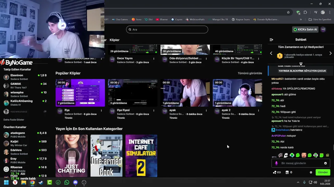Play the 'ayak 2' clip thumbnail
Image resolution: width=334 pixels, height=187 pixels.
[237, 93]
